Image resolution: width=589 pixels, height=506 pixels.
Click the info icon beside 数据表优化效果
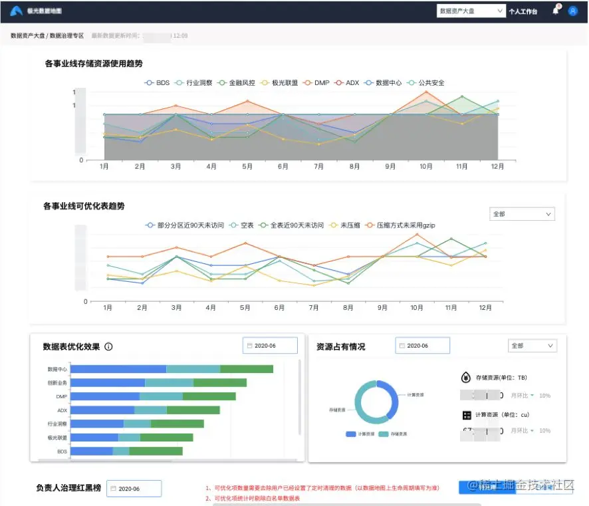coord(108,346)
